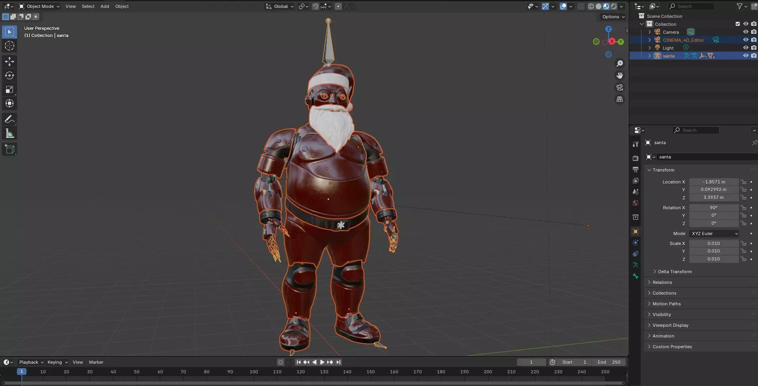The width and height of the screenshot is (758, 386).
Task: Open the Tool properties tab
Action: 636,144
